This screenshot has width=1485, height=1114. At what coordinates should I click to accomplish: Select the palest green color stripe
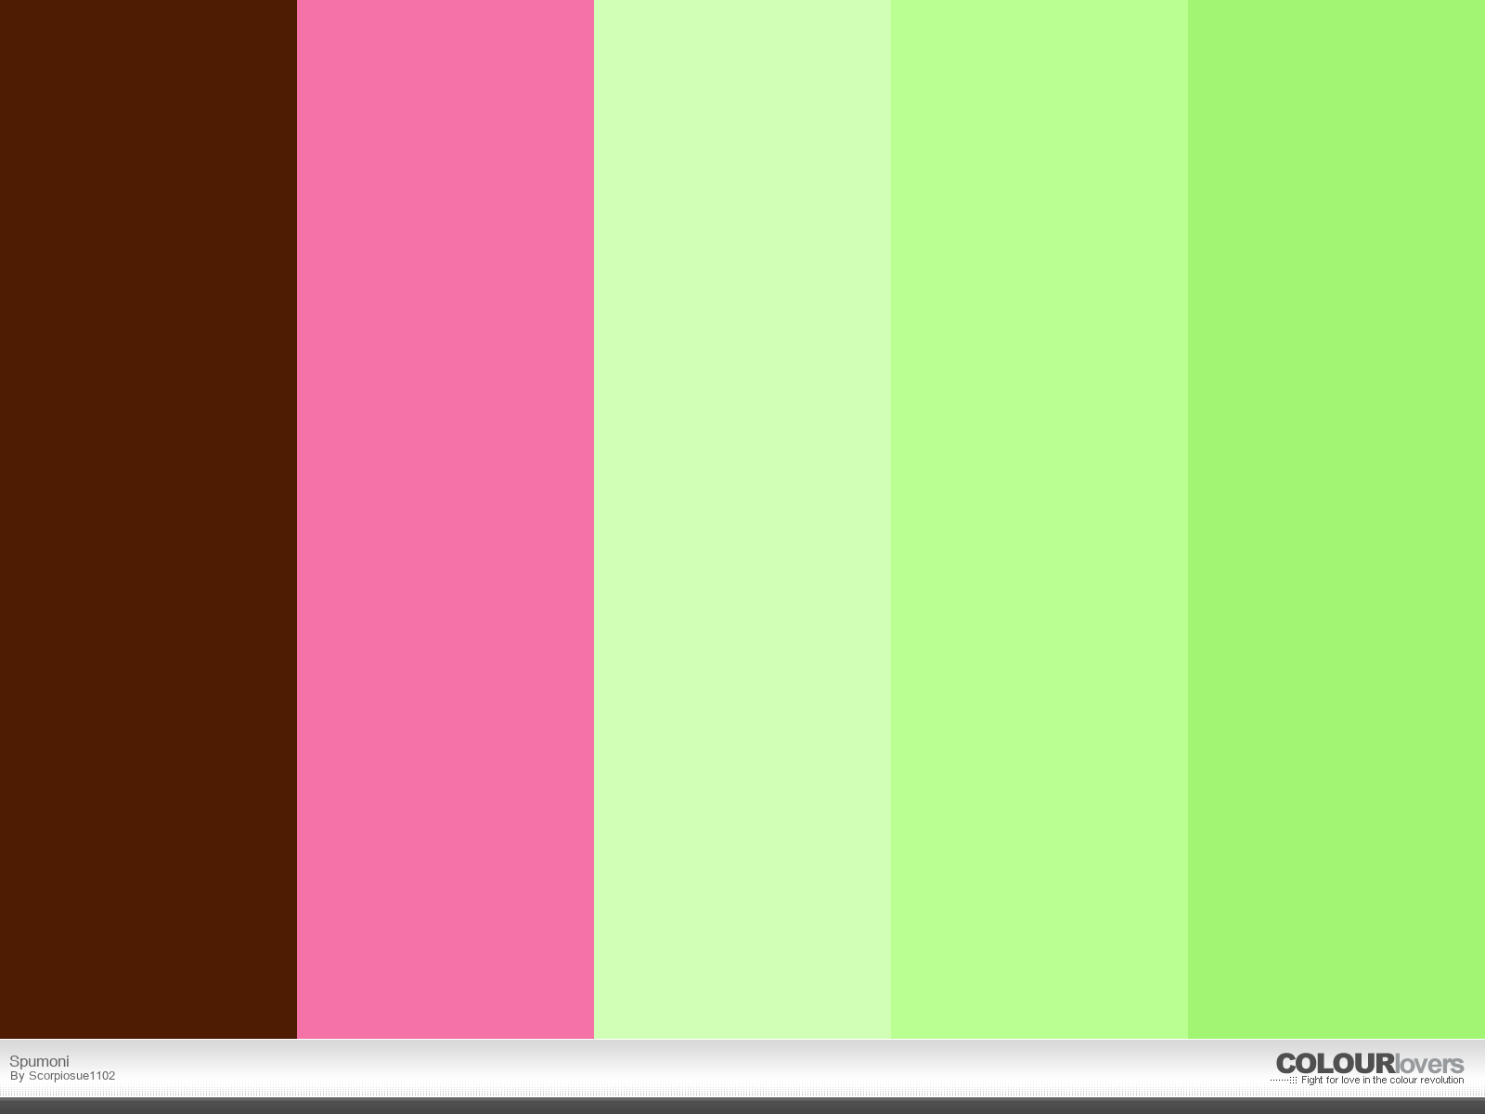tap(742, 519)
